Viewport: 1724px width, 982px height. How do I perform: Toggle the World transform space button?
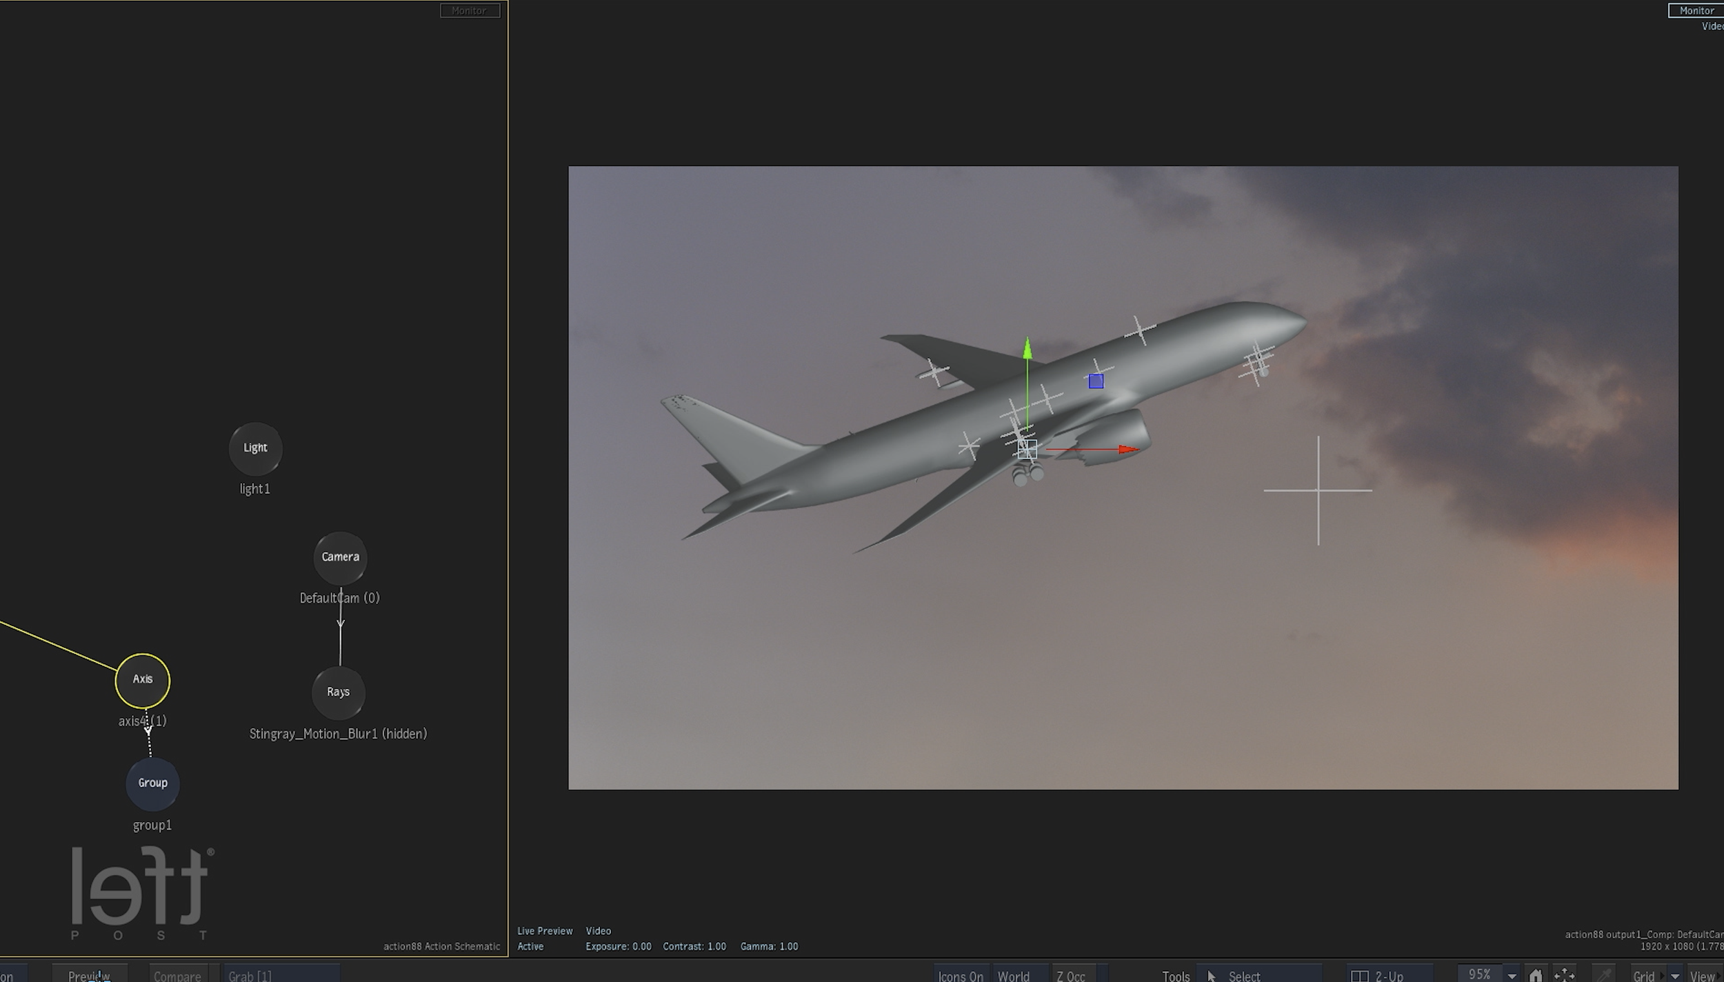1013,976
